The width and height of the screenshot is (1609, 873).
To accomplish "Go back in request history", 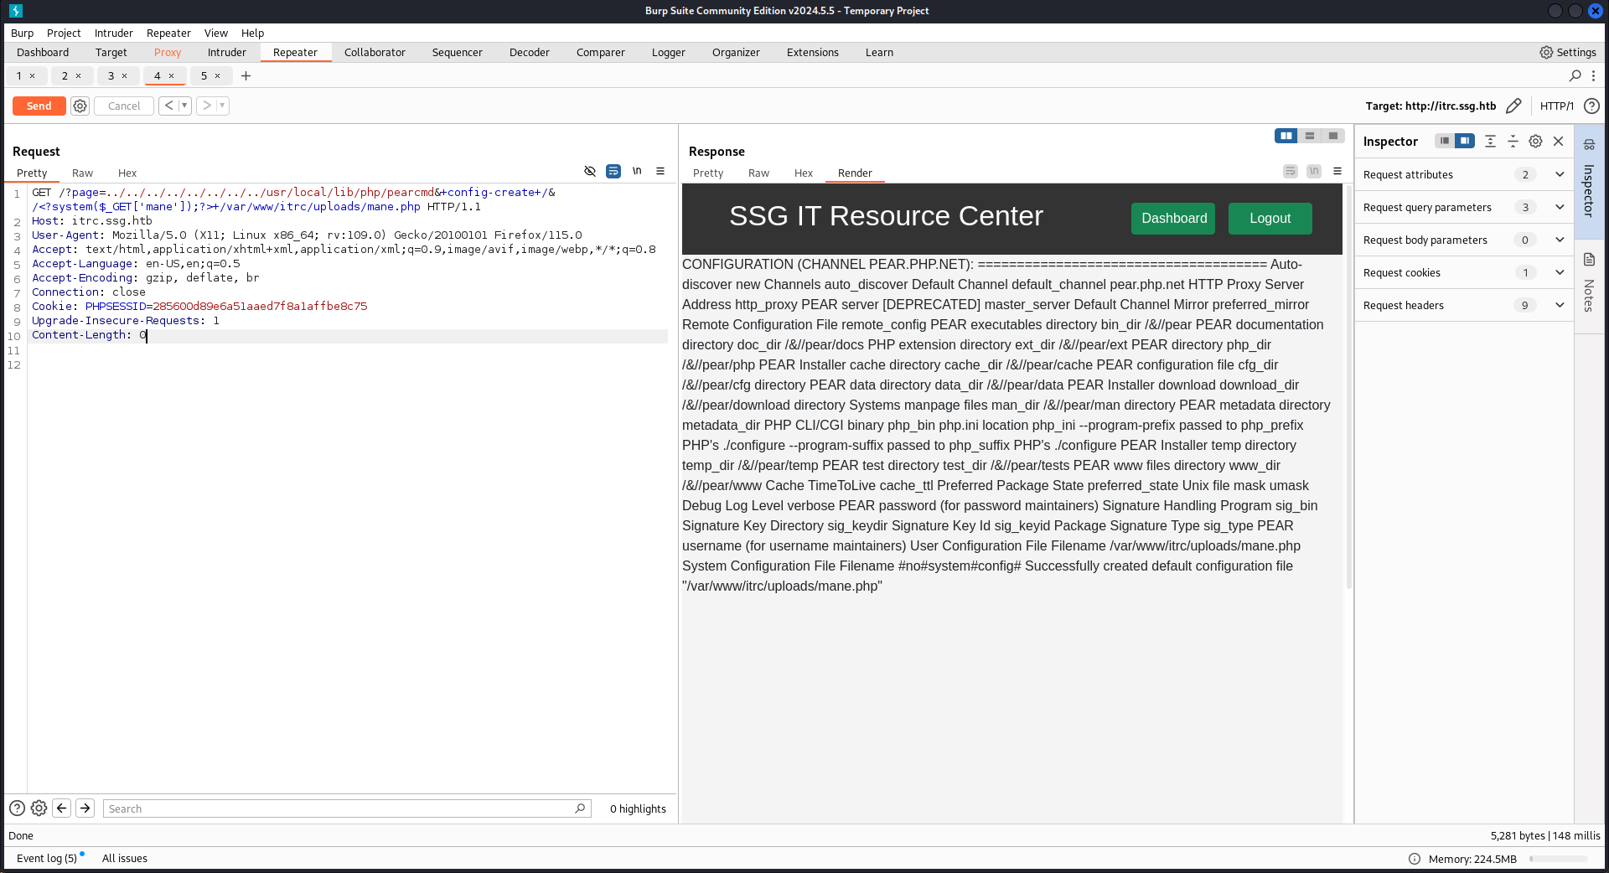I will click(x=168, y=106).
